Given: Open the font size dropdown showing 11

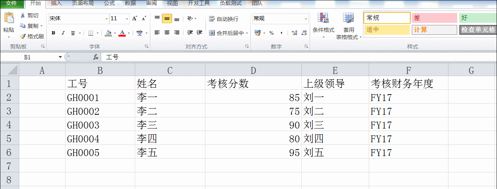Looking at the screenshot, I should 127,18.
